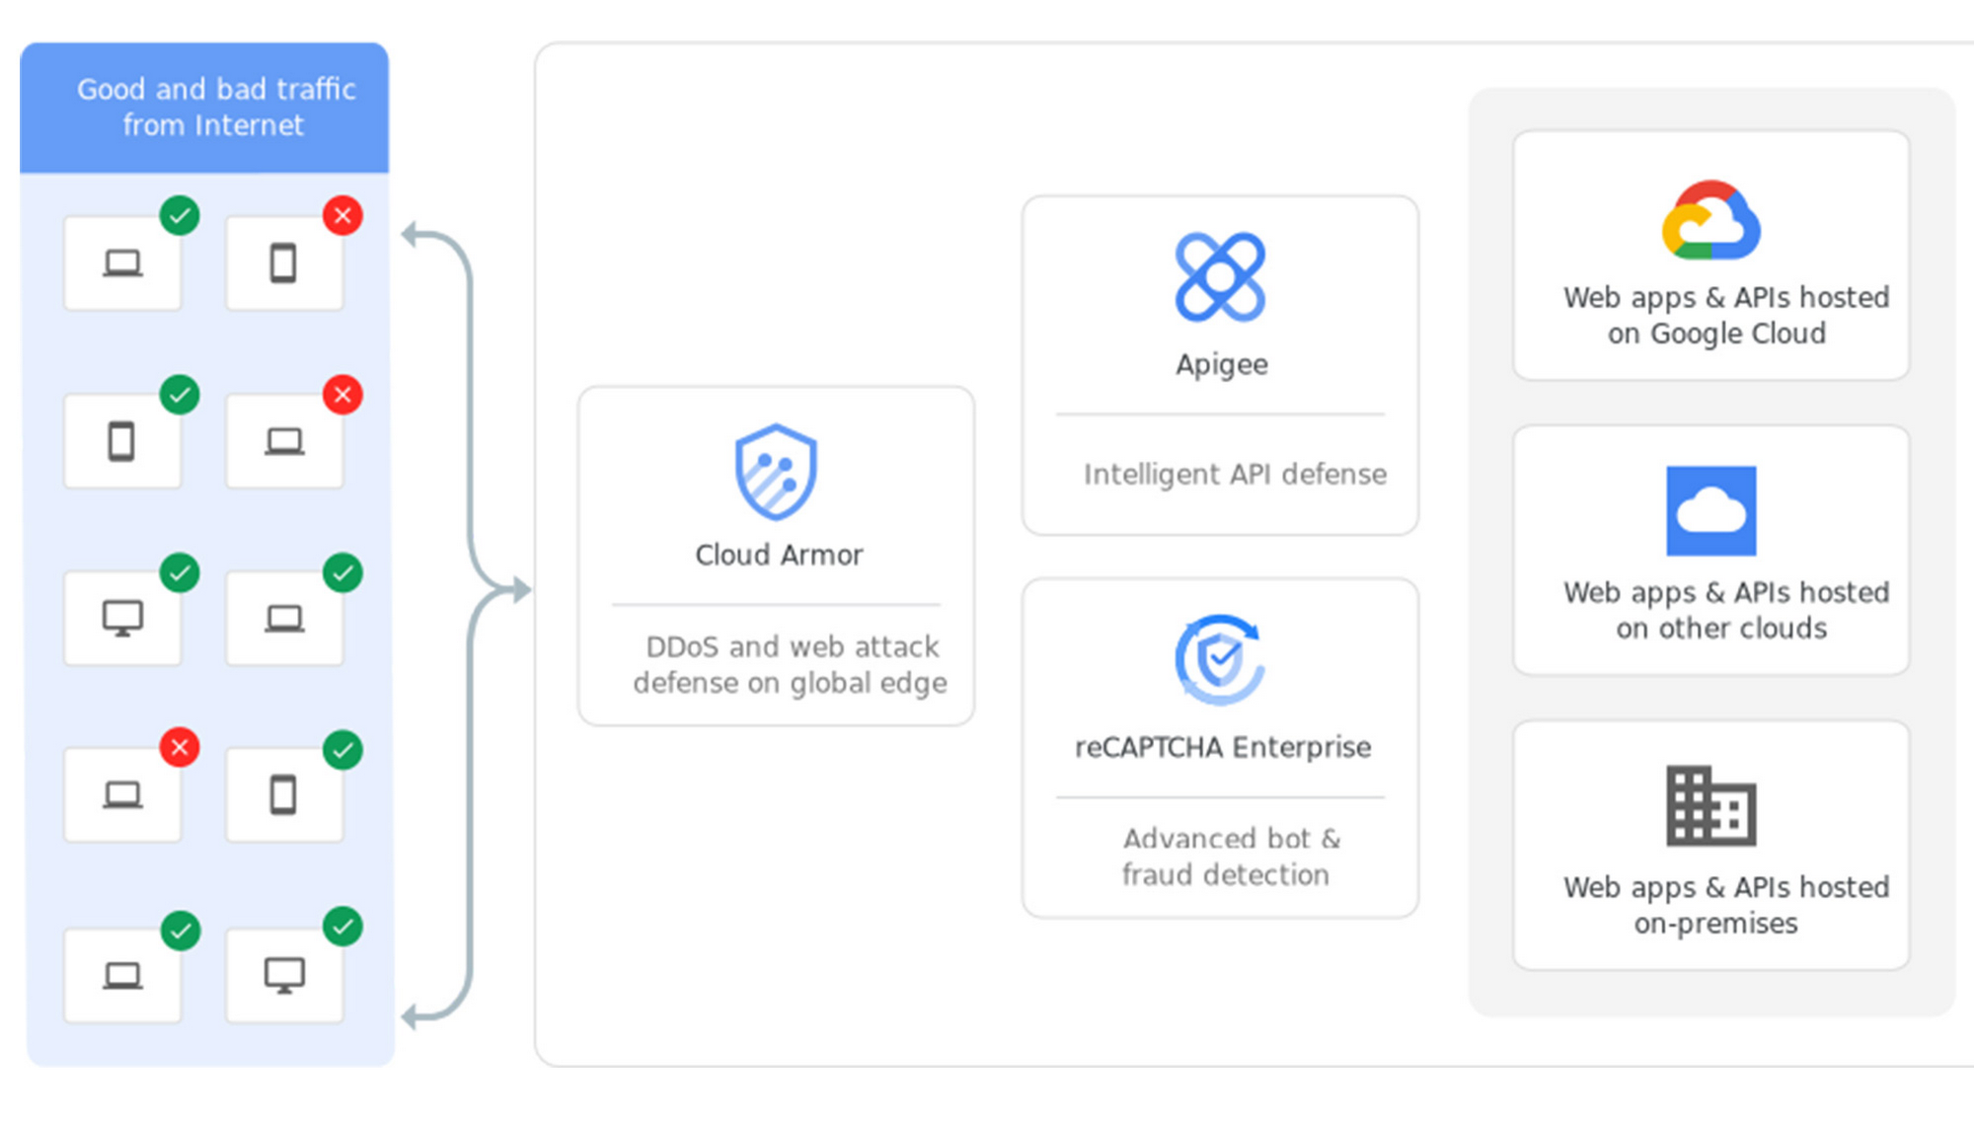Select the third-row laptop device
The width and height of the screenshot is (1974, 1123).
click(284, 618)
